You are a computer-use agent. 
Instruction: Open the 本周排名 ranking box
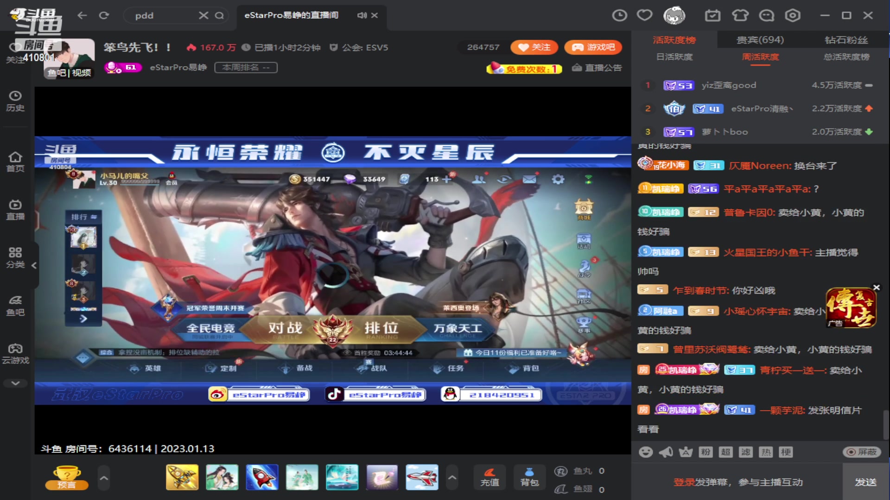pos(246,68)
